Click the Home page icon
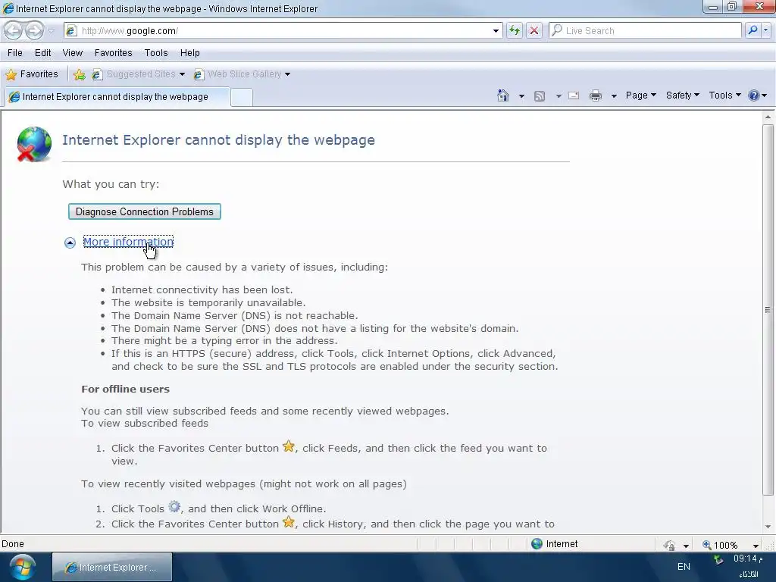This screenshot has width=776, height=582. (503, 95)
